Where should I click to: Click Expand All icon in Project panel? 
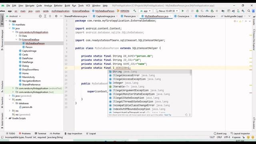coord(45,16)
